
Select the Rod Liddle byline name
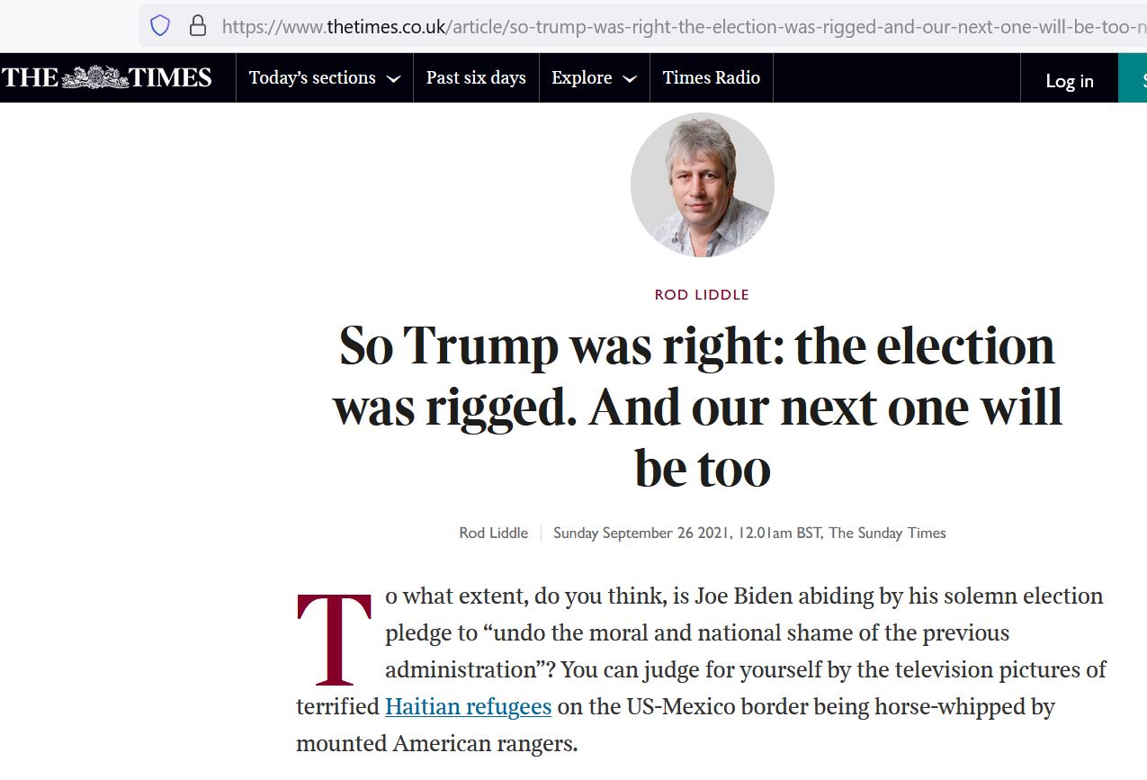point(493,533)
